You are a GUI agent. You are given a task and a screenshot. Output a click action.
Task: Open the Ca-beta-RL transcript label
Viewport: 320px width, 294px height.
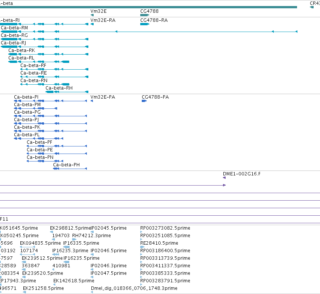pos(21,58)
